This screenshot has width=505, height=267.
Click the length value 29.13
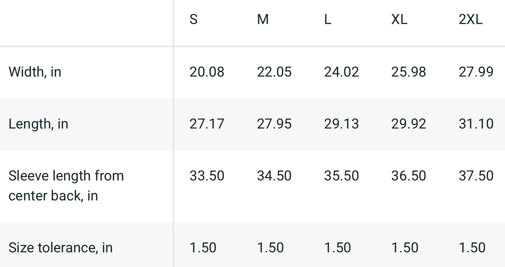click(x=341, y=124)
